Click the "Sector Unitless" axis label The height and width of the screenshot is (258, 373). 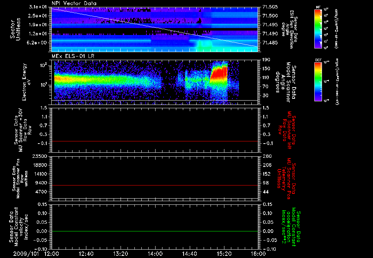click(15, 29)
